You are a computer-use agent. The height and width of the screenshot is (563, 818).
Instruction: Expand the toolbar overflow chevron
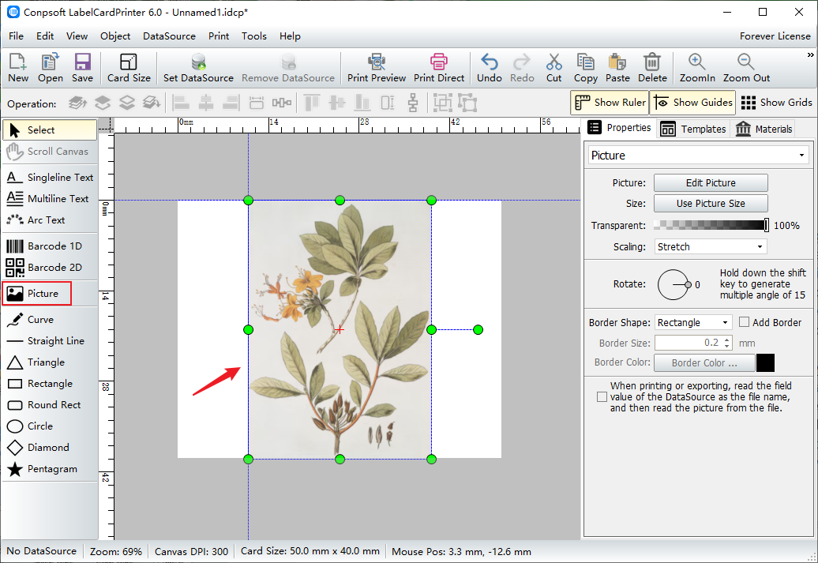pos(810,54)
